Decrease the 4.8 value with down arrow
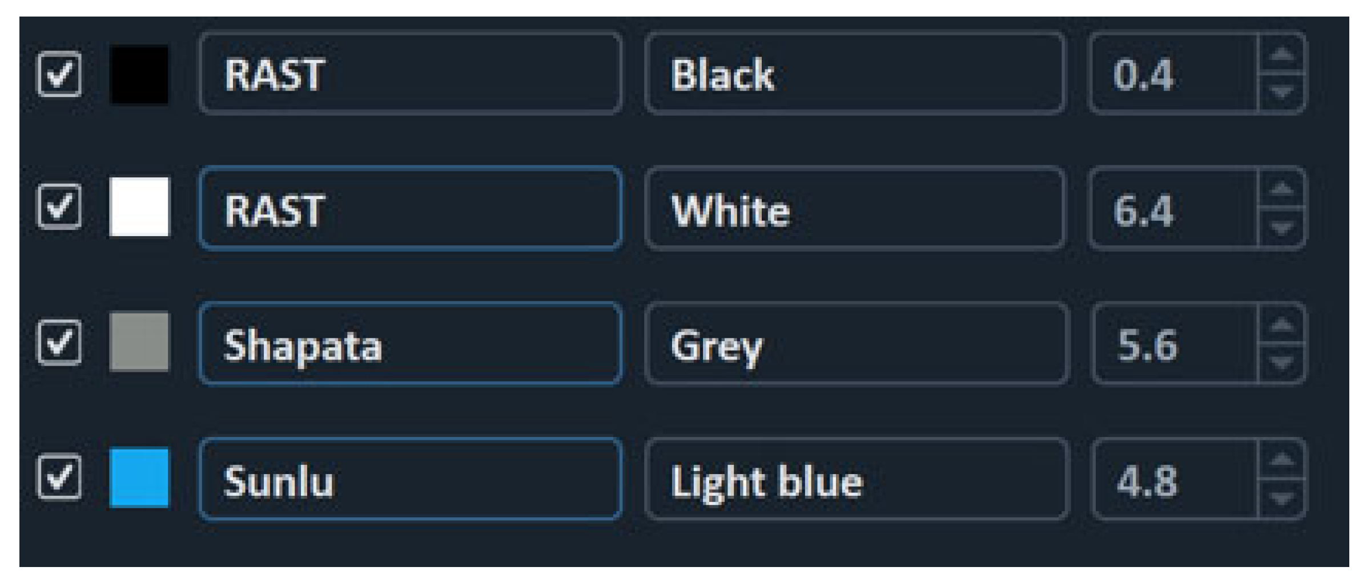Viewport: 1363px width, 583px height. [x=1282, y=499]
